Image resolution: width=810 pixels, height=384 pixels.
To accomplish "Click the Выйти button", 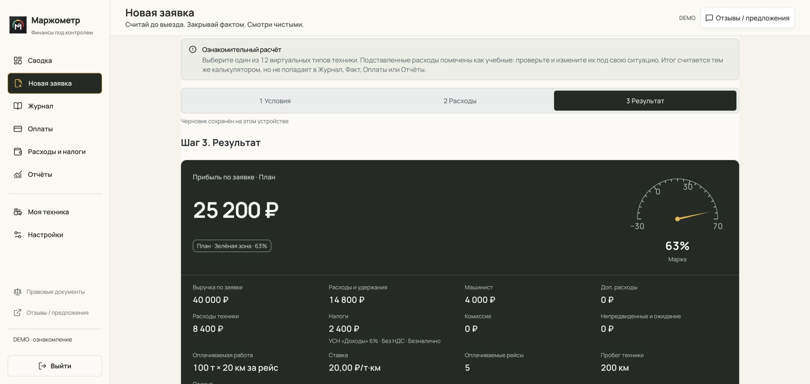I will click(55, 366).
